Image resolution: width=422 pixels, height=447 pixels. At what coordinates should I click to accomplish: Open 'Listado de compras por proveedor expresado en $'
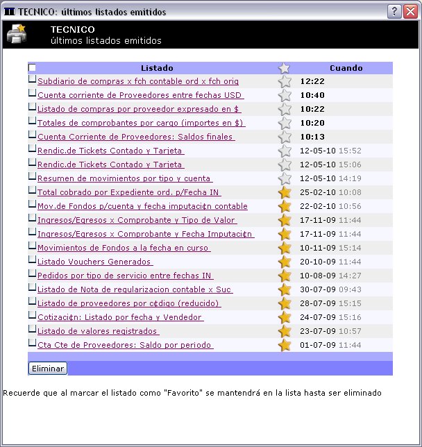pos(139,109)
